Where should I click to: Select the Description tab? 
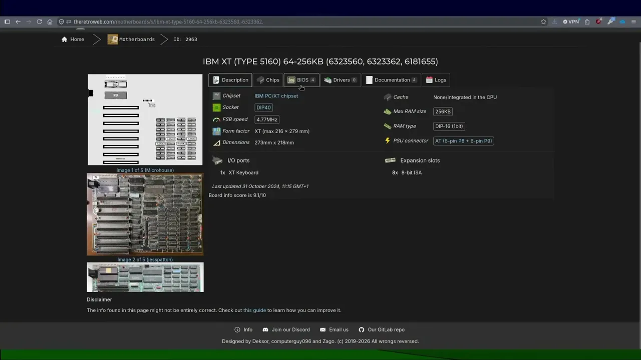(230, 80)
